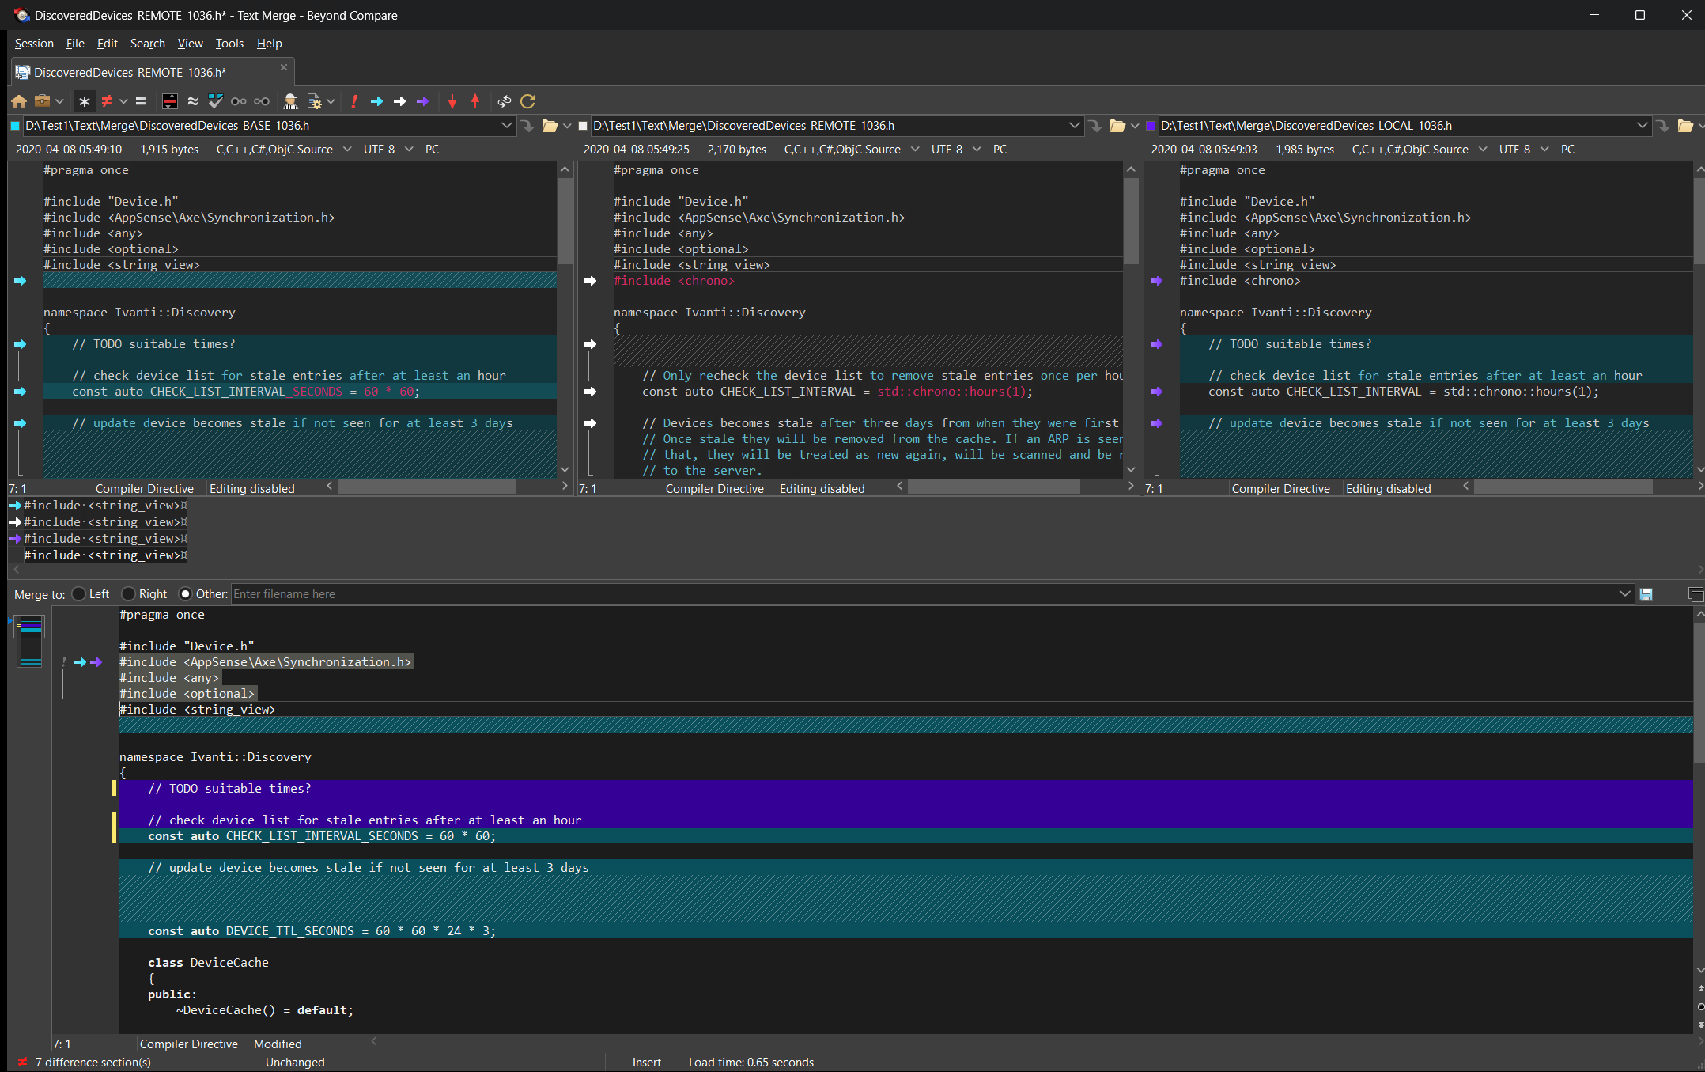This screenshot has height=1072, width=1705.
Task: Browse for right LOCAL file folder icon
Action: (x=1685, y=126)
